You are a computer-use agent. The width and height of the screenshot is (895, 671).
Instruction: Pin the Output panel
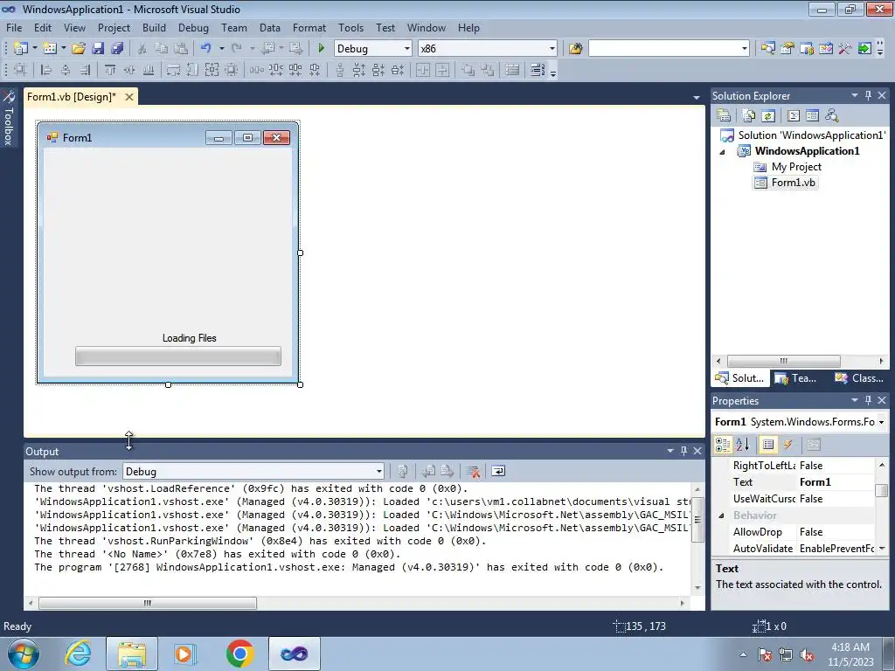(x=683, y=452)
